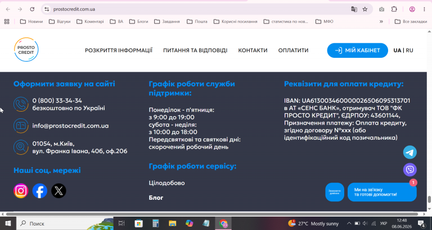
Task: Open the Блоги bookmarks folder
Action: [x=138, y=21]
